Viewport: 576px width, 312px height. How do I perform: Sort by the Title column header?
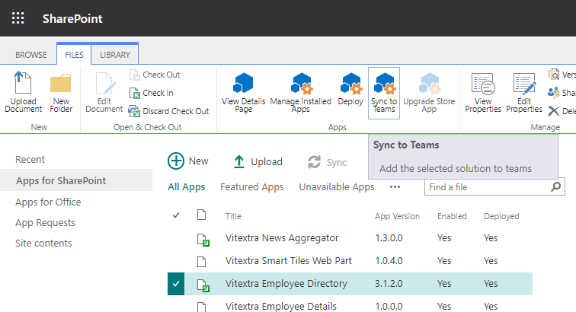(x=233, y=216)
